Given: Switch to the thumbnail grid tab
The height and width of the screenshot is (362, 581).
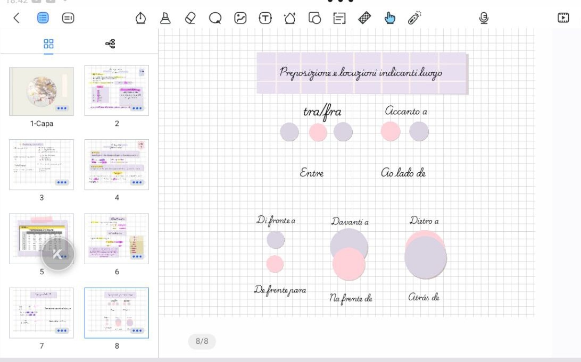Looking at the screenshot, I should coord(48,44).
